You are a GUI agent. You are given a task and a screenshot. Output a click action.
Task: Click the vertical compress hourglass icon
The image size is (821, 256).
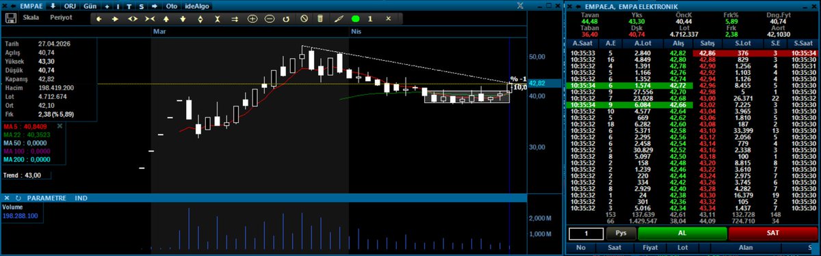coord(218,18)
